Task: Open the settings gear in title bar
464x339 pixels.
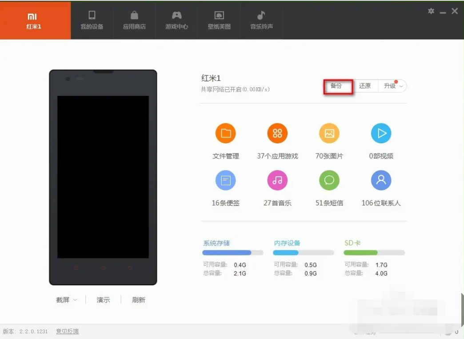Action: (x=431, y=11)
